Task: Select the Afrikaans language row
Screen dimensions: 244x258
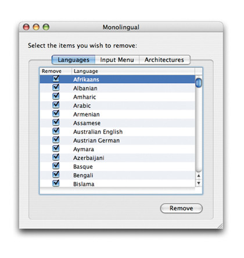Action: (117, 79)
